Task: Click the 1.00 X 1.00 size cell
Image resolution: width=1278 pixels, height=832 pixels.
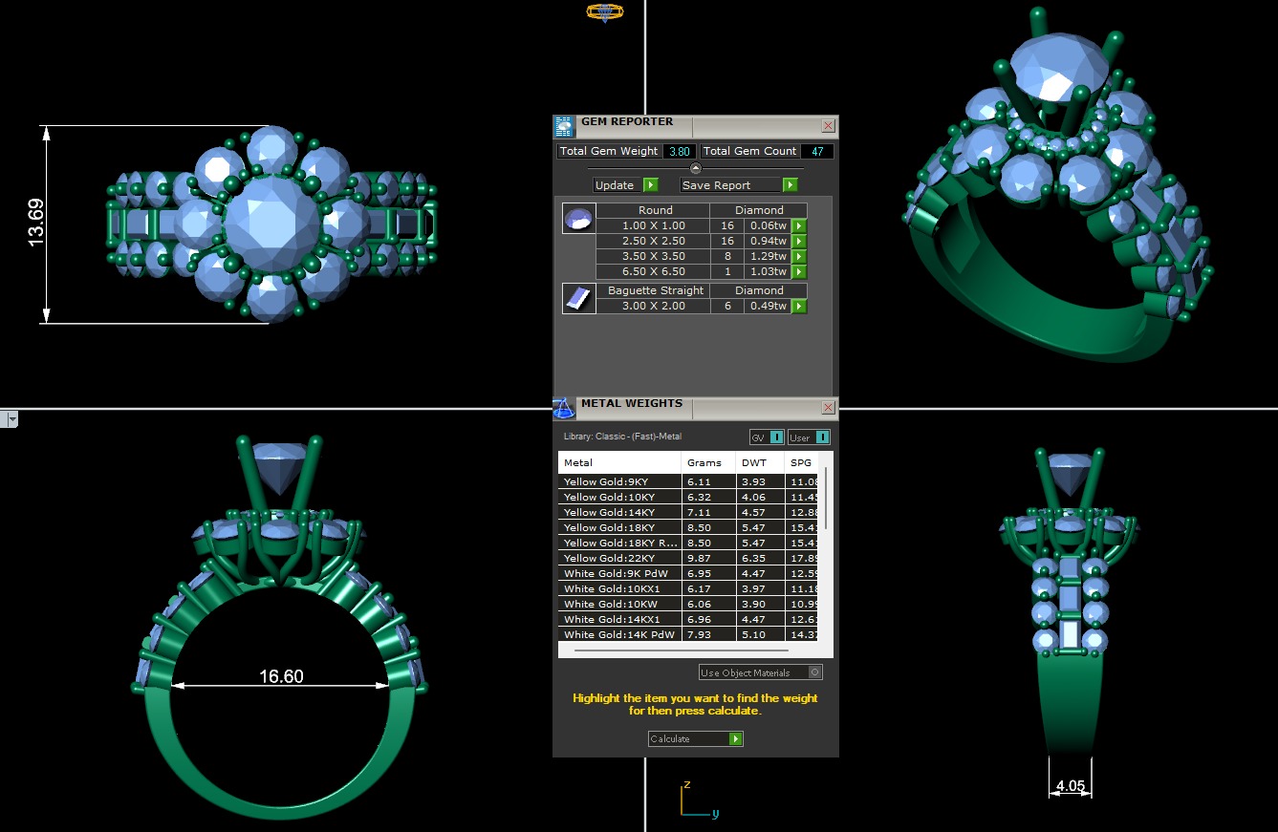Action: pos(653,226)
